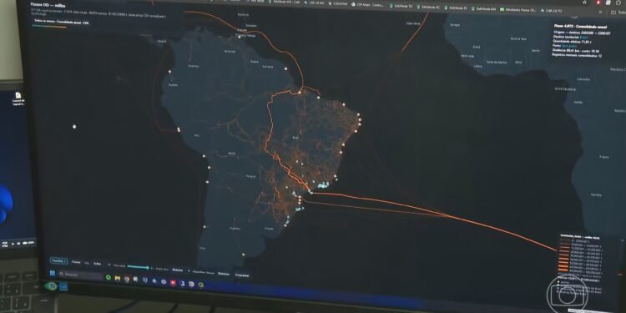Click the Exportar button in bottom controls
Viewport: 626px width, 313px height.
[x=242, y=275]
